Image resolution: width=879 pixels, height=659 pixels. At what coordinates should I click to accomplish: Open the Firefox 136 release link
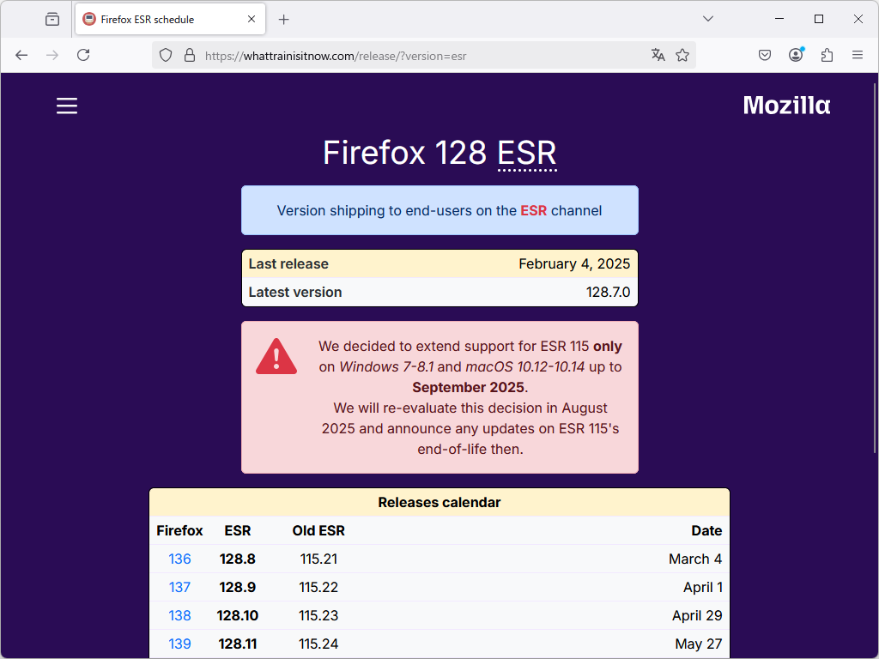(179, 559)
